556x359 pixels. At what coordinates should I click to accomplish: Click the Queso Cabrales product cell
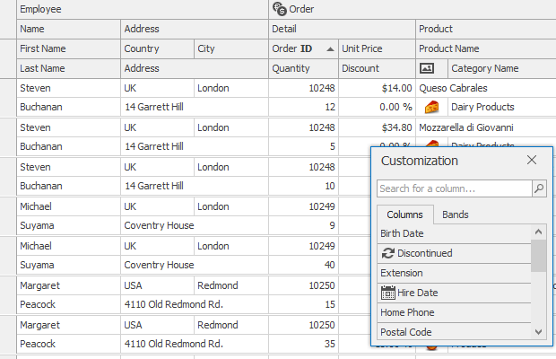(486, 88)
